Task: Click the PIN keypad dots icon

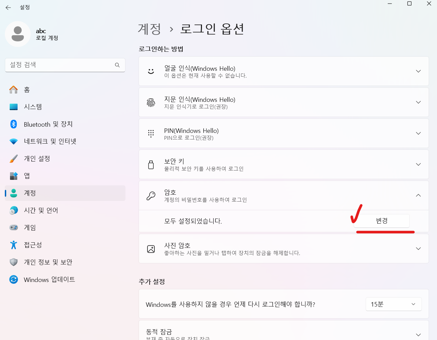Action: point(151,134)
